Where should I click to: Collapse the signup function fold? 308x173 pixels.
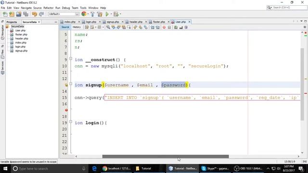pos(71,84)
